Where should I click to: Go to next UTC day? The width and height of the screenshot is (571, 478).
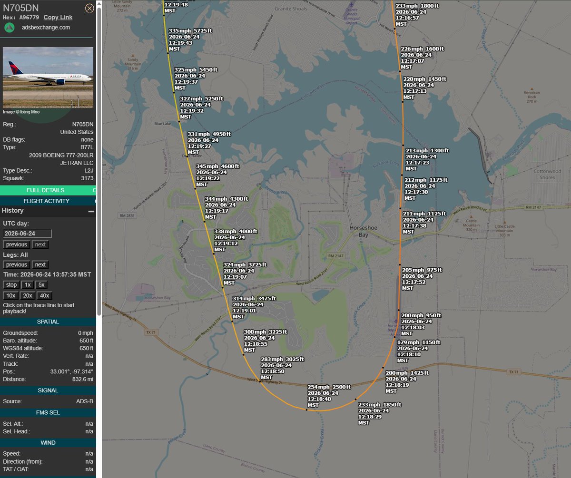coord(40,244)
